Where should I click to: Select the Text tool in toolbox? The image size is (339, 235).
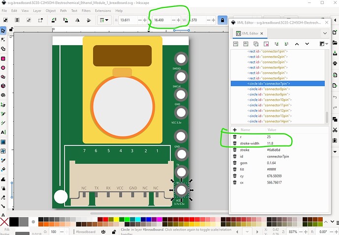(x=3, y=132)
